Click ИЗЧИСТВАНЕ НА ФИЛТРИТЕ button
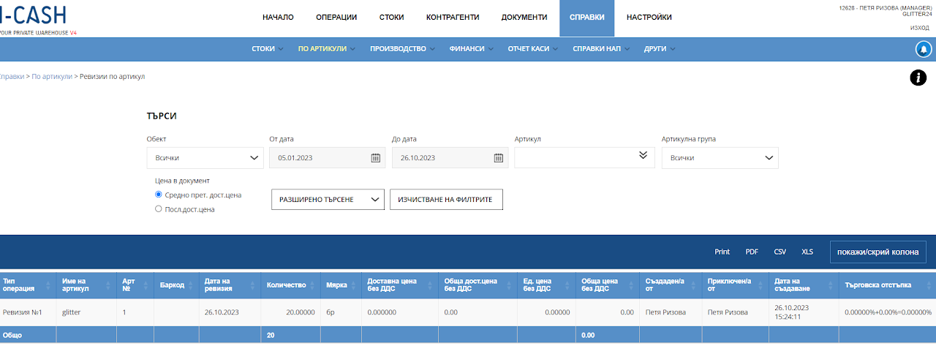The width and height of the screenshot is (936, 346). 446,199
